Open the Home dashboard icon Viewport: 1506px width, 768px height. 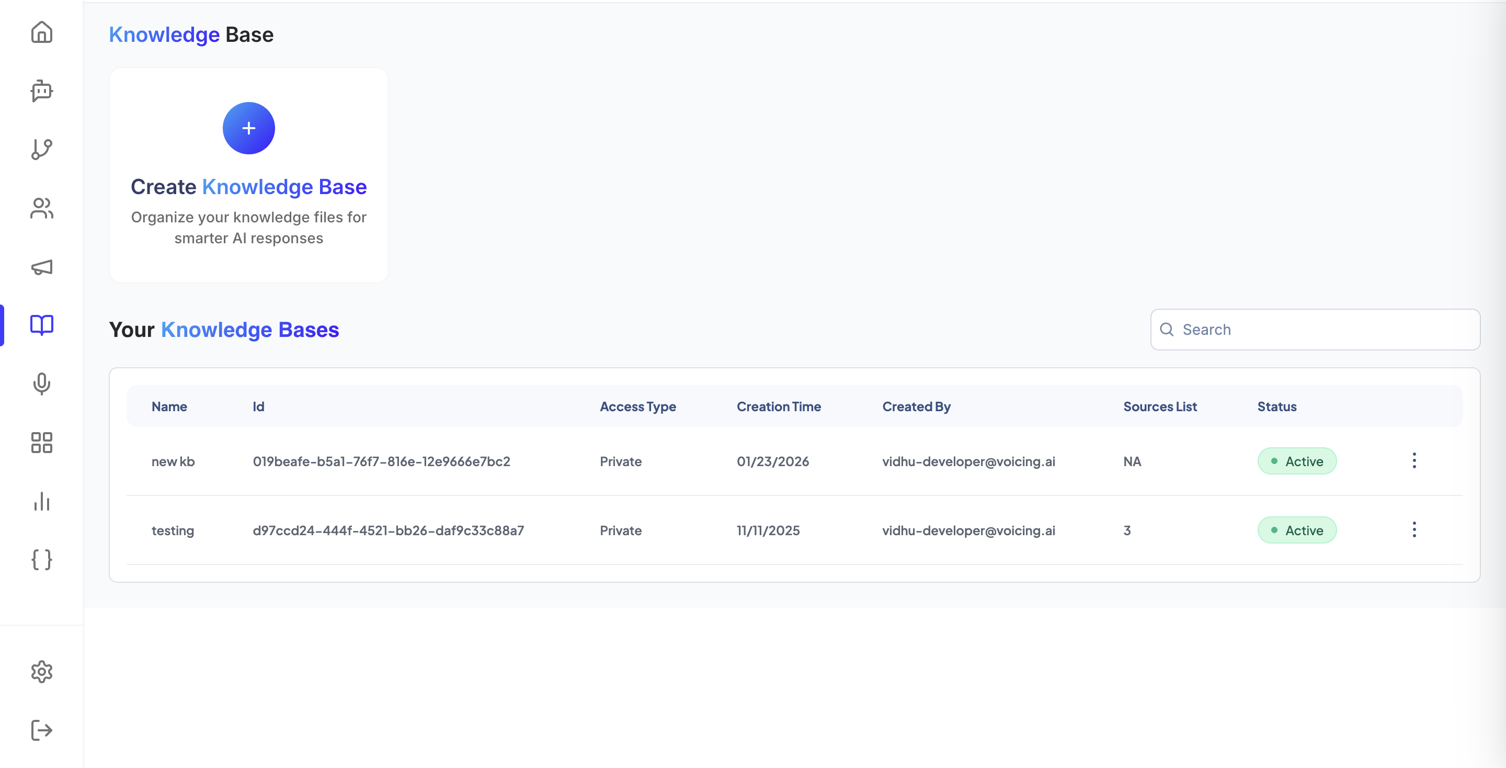click(x=41, y=33)
